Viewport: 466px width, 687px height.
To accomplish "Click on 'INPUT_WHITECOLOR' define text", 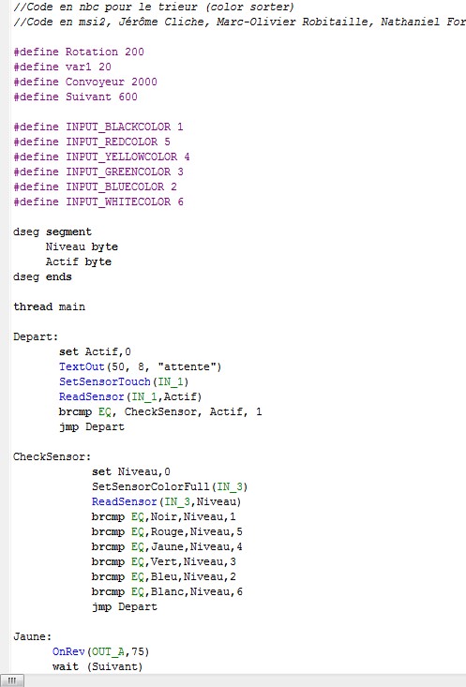I will pos(118,202).
